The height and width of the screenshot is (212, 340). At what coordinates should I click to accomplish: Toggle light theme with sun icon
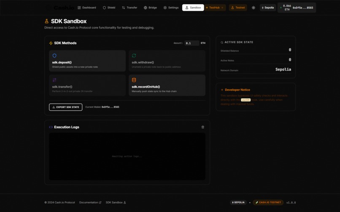click(x=253, y=8)
